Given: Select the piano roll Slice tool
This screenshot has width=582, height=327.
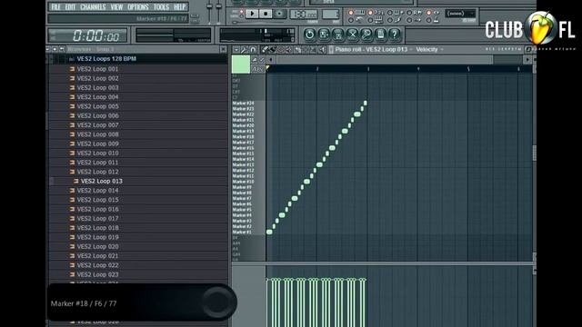Looking at the screenshot, I should (297, 49).
